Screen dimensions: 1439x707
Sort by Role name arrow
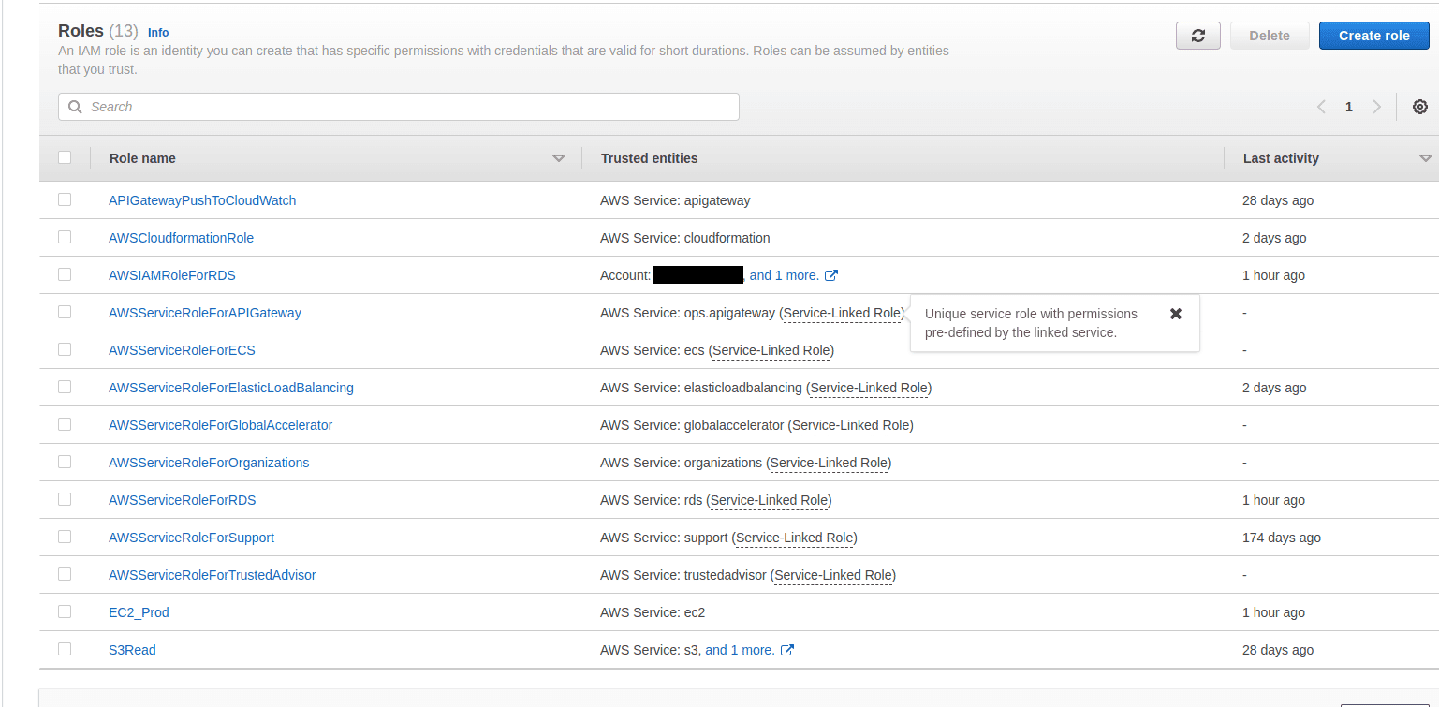click(x=559, y=158)
